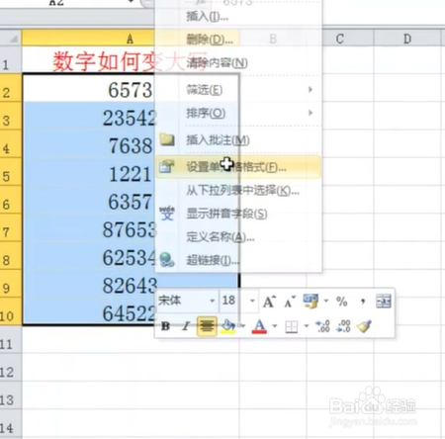
Task: Click the hyperlink globe icon
Action: click(167, 260)
